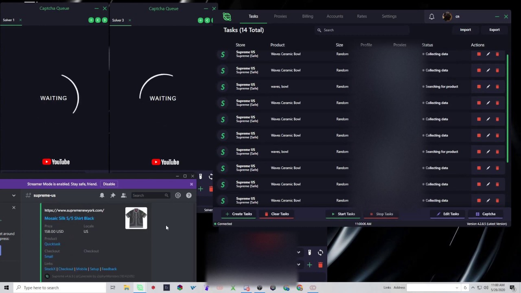Open Discord mentions inbox
This screenshot has height=293, width=521.
coord(178,195)
